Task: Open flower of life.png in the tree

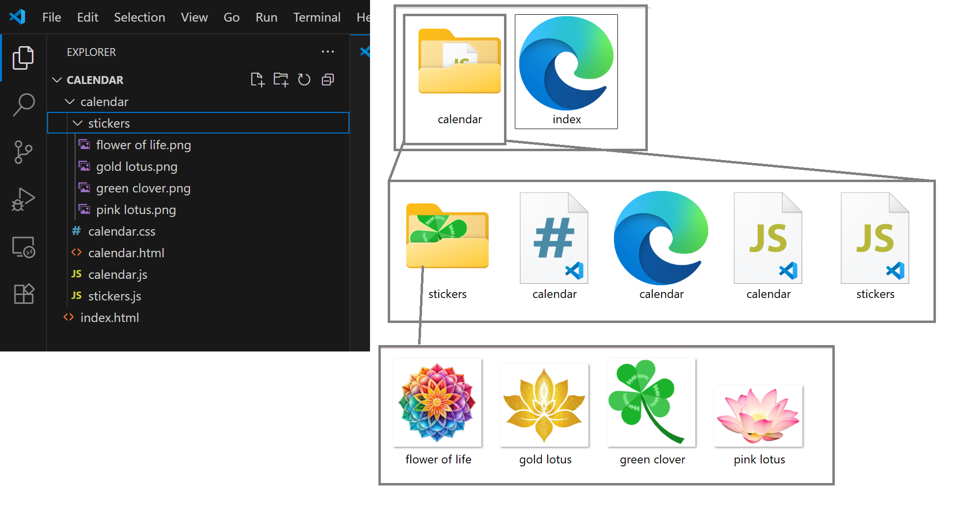Action: pos(198,145)
